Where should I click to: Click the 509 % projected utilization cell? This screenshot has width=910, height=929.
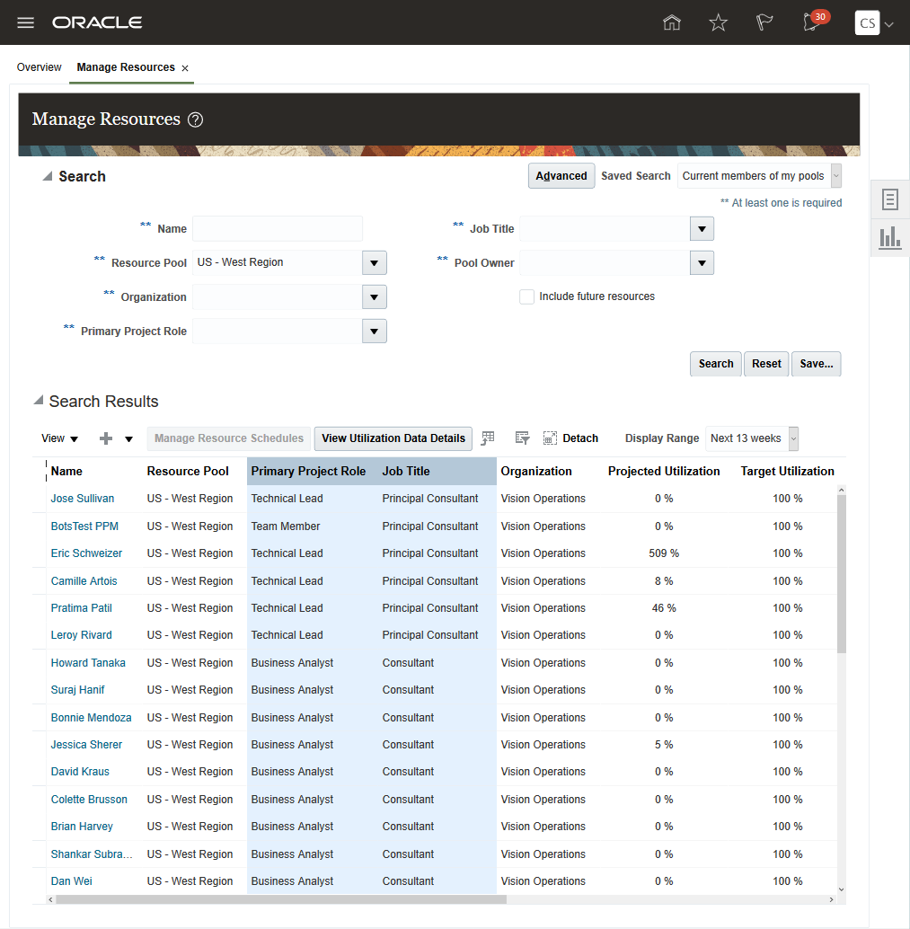(664, 553)
